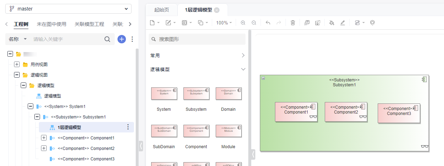Select the line color pen tool
The width and height of the screenshot is (444, 166).
click(343, 23)
